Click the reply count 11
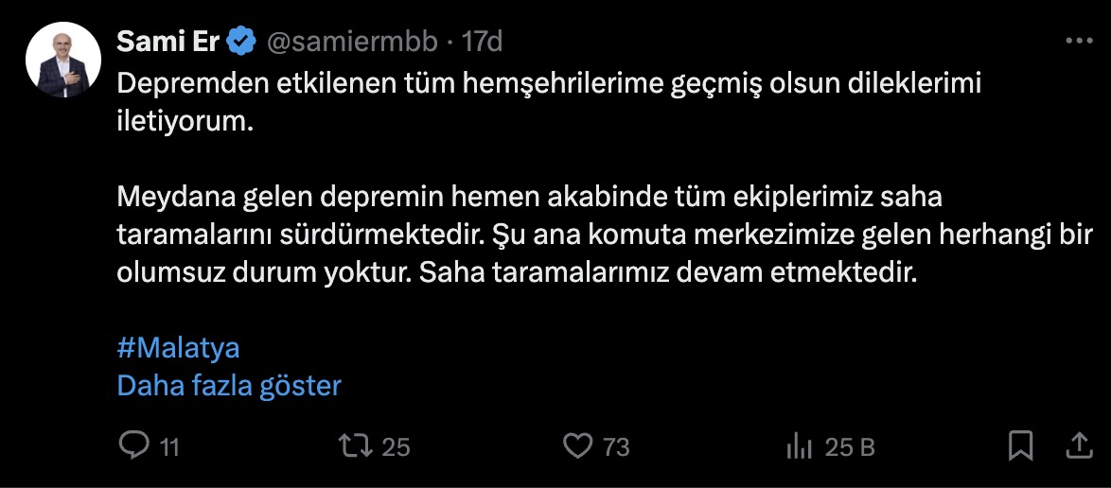 click(x=168, y=446)
